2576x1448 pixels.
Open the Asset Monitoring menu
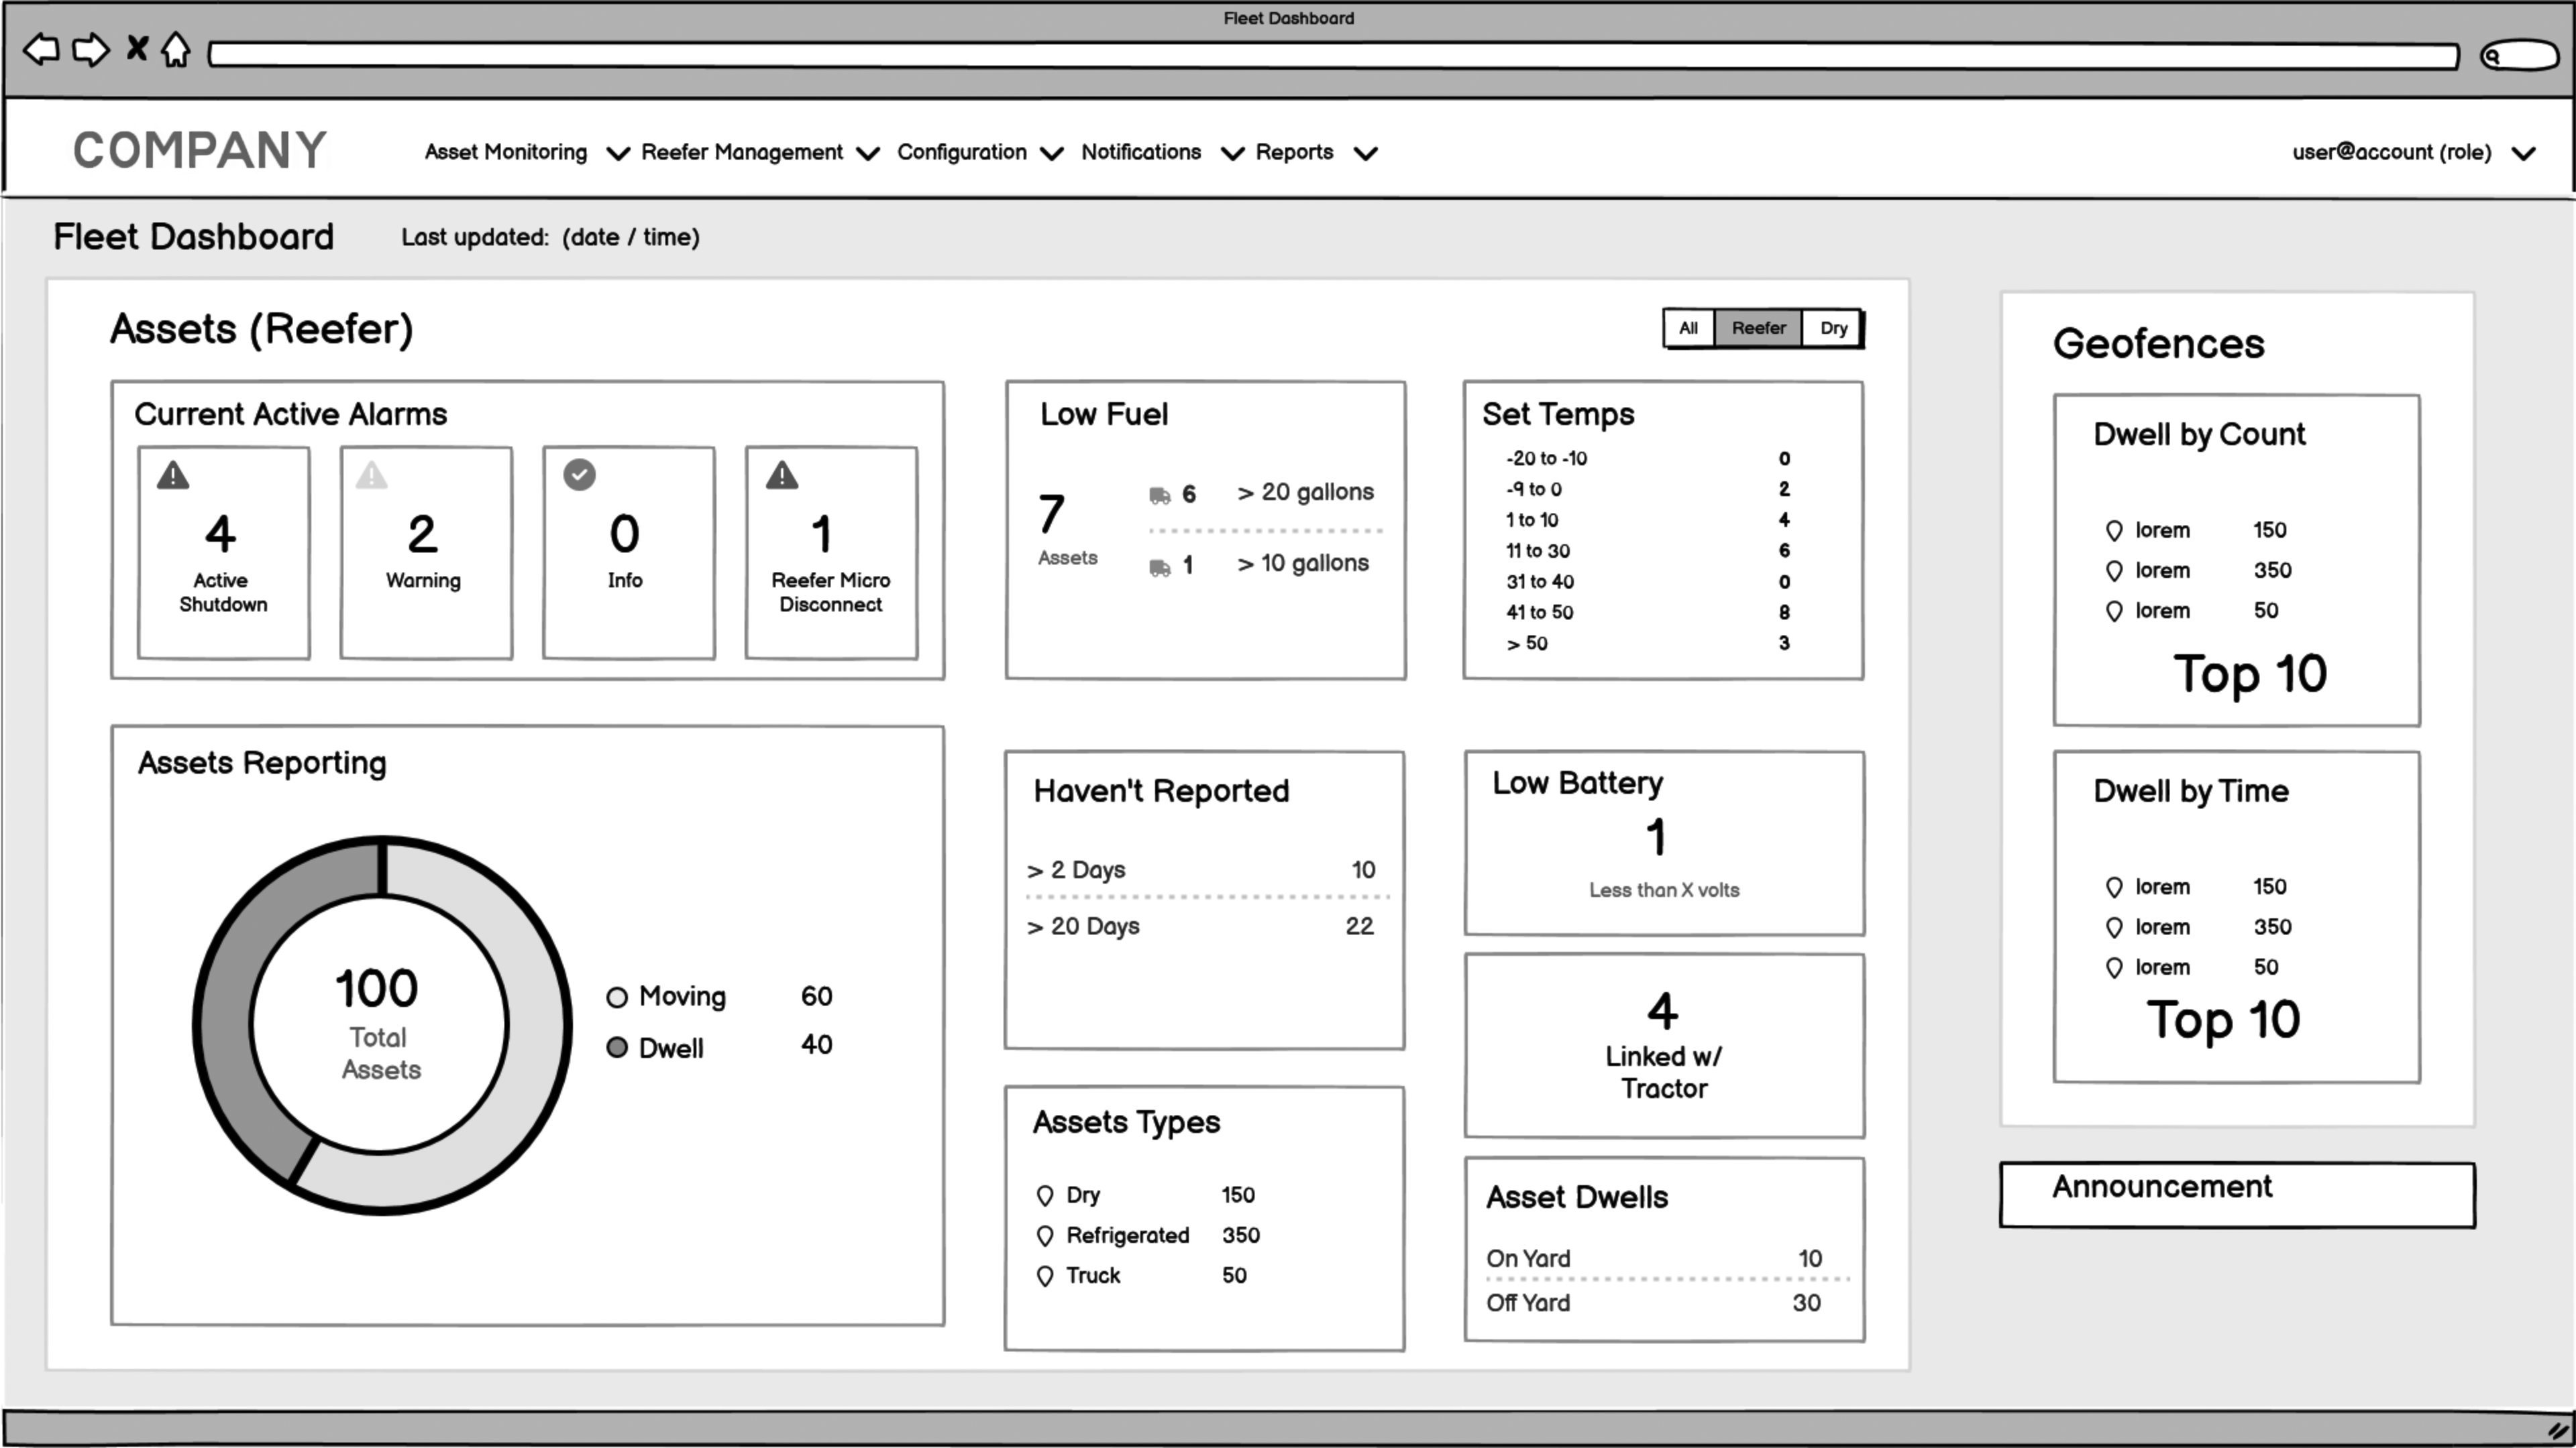[x=505, y=152]
